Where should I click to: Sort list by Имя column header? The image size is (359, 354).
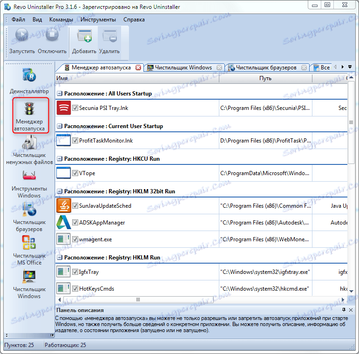click(137, 78)
